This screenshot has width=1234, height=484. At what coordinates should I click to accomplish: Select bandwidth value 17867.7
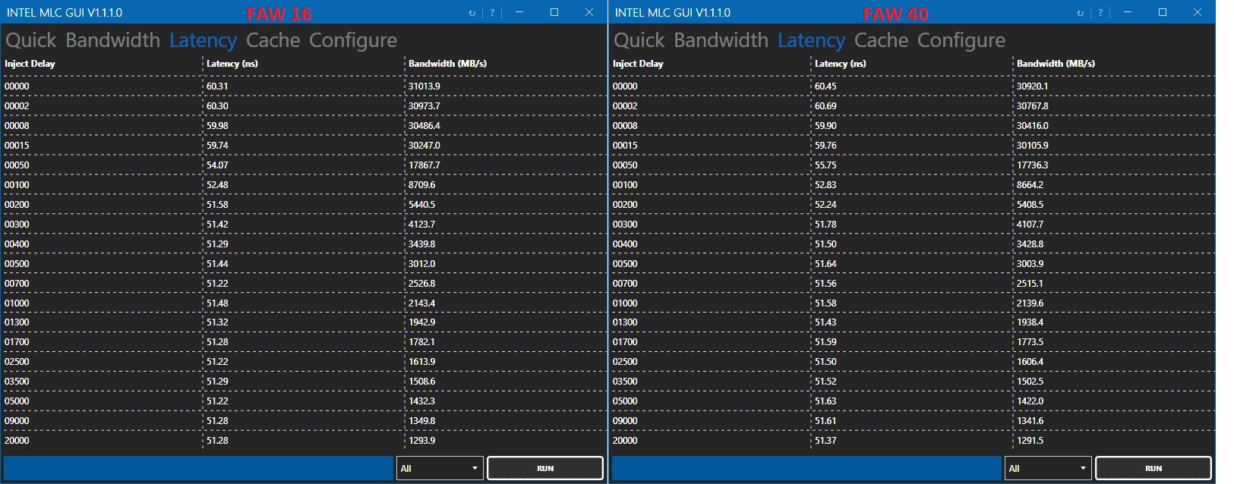(x=424, y=165)
